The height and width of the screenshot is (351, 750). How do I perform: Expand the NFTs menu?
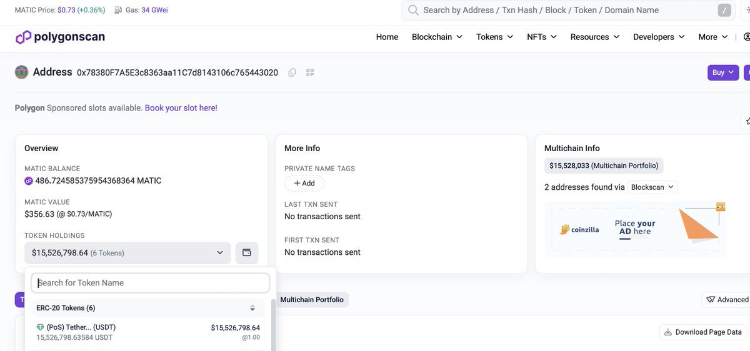tap(542, 37)
